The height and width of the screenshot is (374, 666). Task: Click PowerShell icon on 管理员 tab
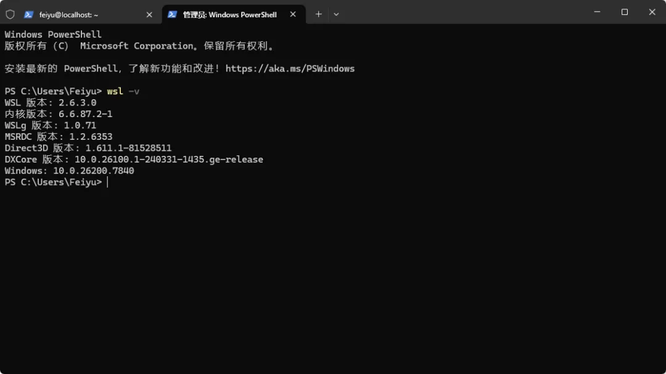[x=172, y=14]
